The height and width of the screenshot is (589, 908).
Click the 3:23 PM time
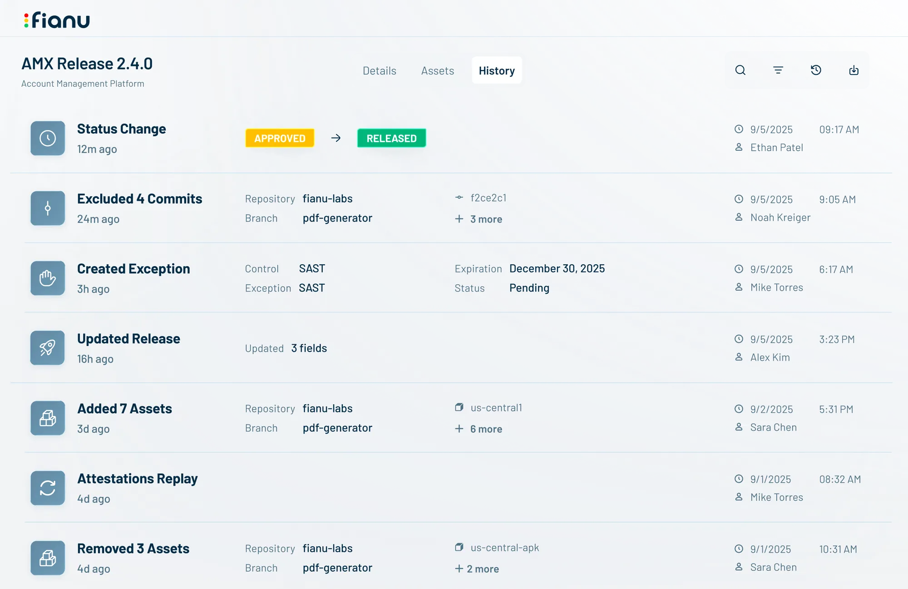coord(837,339)
